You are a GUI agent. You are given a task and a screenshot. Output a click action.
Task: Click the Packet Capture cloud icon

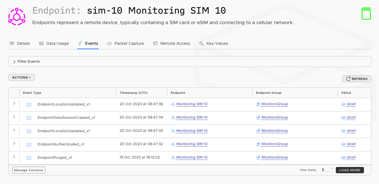(109, 43)
